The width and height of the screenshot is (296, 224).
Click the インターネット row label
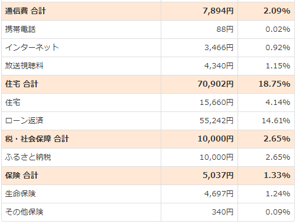click(32, 48)
